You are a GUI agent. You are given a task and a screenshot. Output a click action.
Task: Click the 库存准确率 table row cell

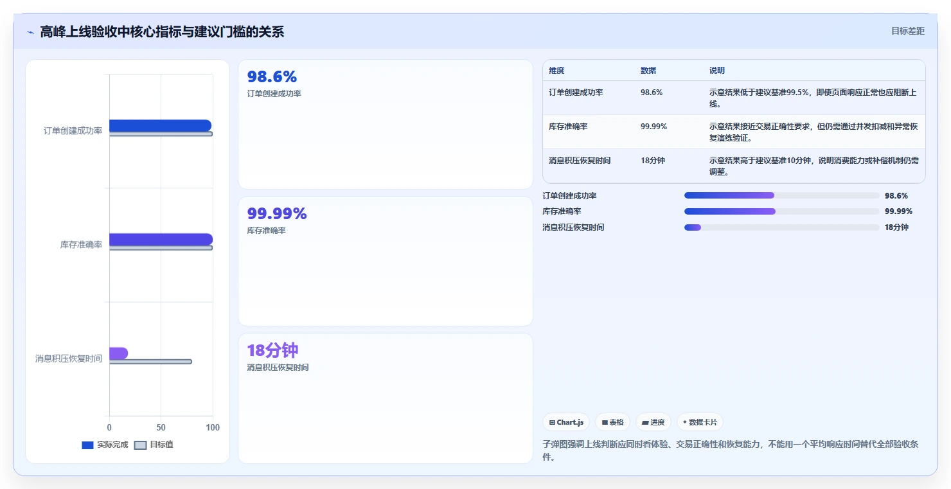pos(568,127)
